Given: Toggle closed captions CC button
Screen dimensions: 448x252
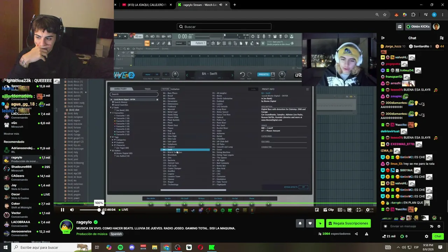Looking at the screenshot, I should 340,210.
